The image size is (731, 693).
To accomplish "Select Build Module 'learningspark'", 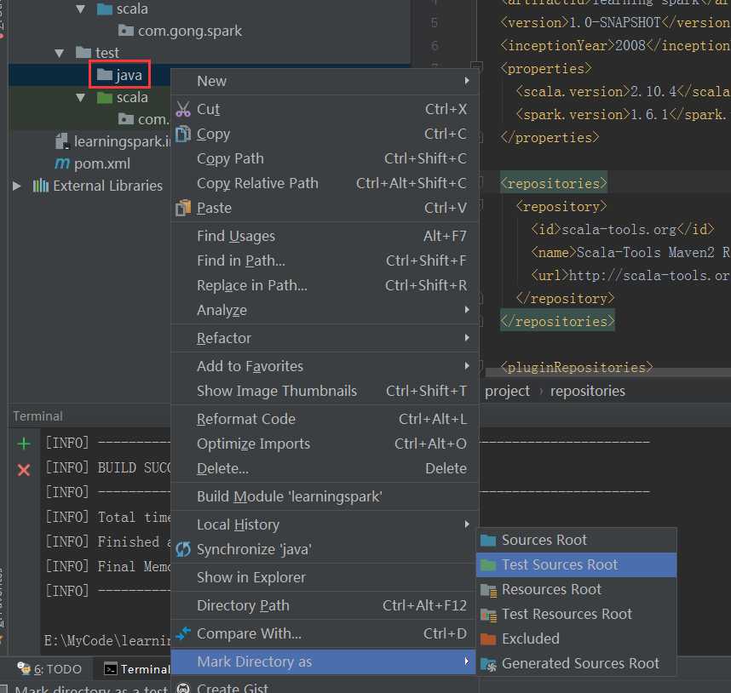I will point(325,496).
